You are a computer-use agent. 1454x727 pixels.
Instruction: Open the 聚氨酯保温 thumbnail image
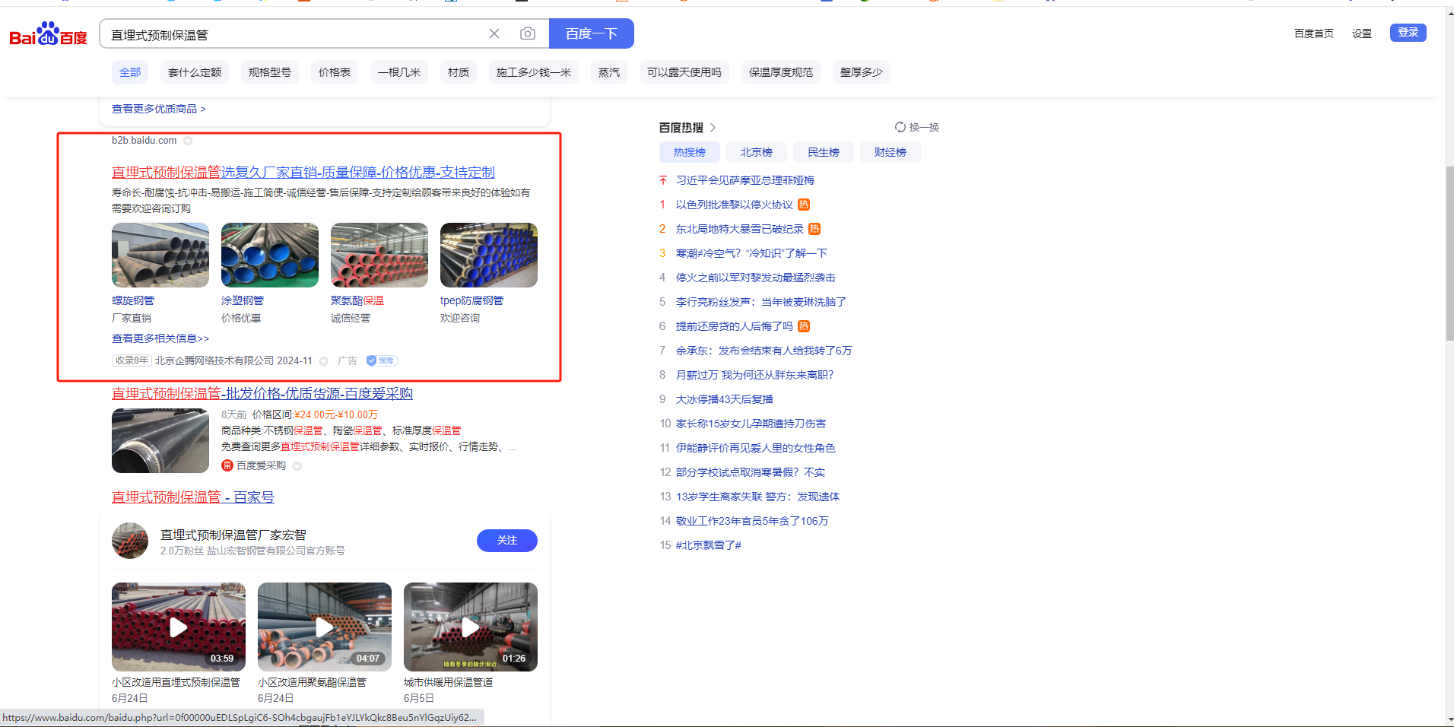pyautogui.click(x=379, y=255)
